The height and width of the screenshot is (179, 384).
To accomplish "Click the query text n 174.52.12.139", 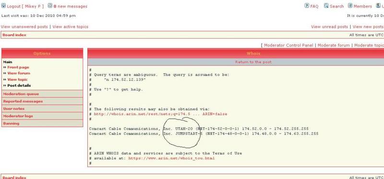I will 125,79.
